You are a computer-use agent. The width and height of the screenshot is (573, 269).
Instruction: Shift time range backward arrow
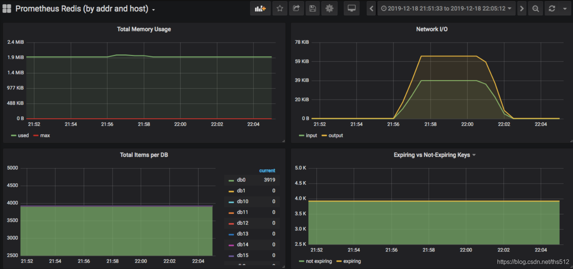(x=371, y=9)
